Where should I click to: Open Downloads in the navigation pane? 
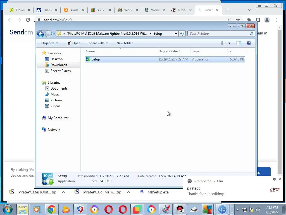click(59, 65)
